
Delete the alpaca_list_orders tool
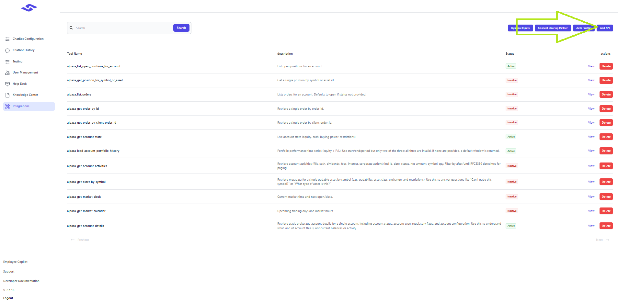[x=606, y=95]
